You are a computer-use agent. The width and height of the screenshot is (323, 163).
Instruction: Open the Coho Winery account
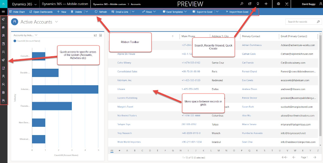(124, 63)
